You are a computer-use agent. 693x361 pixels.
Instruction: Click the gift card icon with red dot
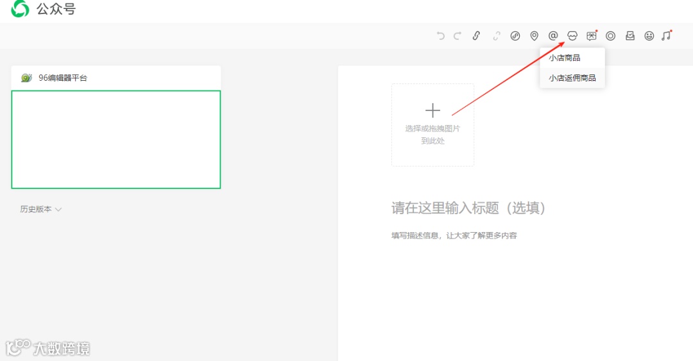pyautogui.click(x=592, y=36)
